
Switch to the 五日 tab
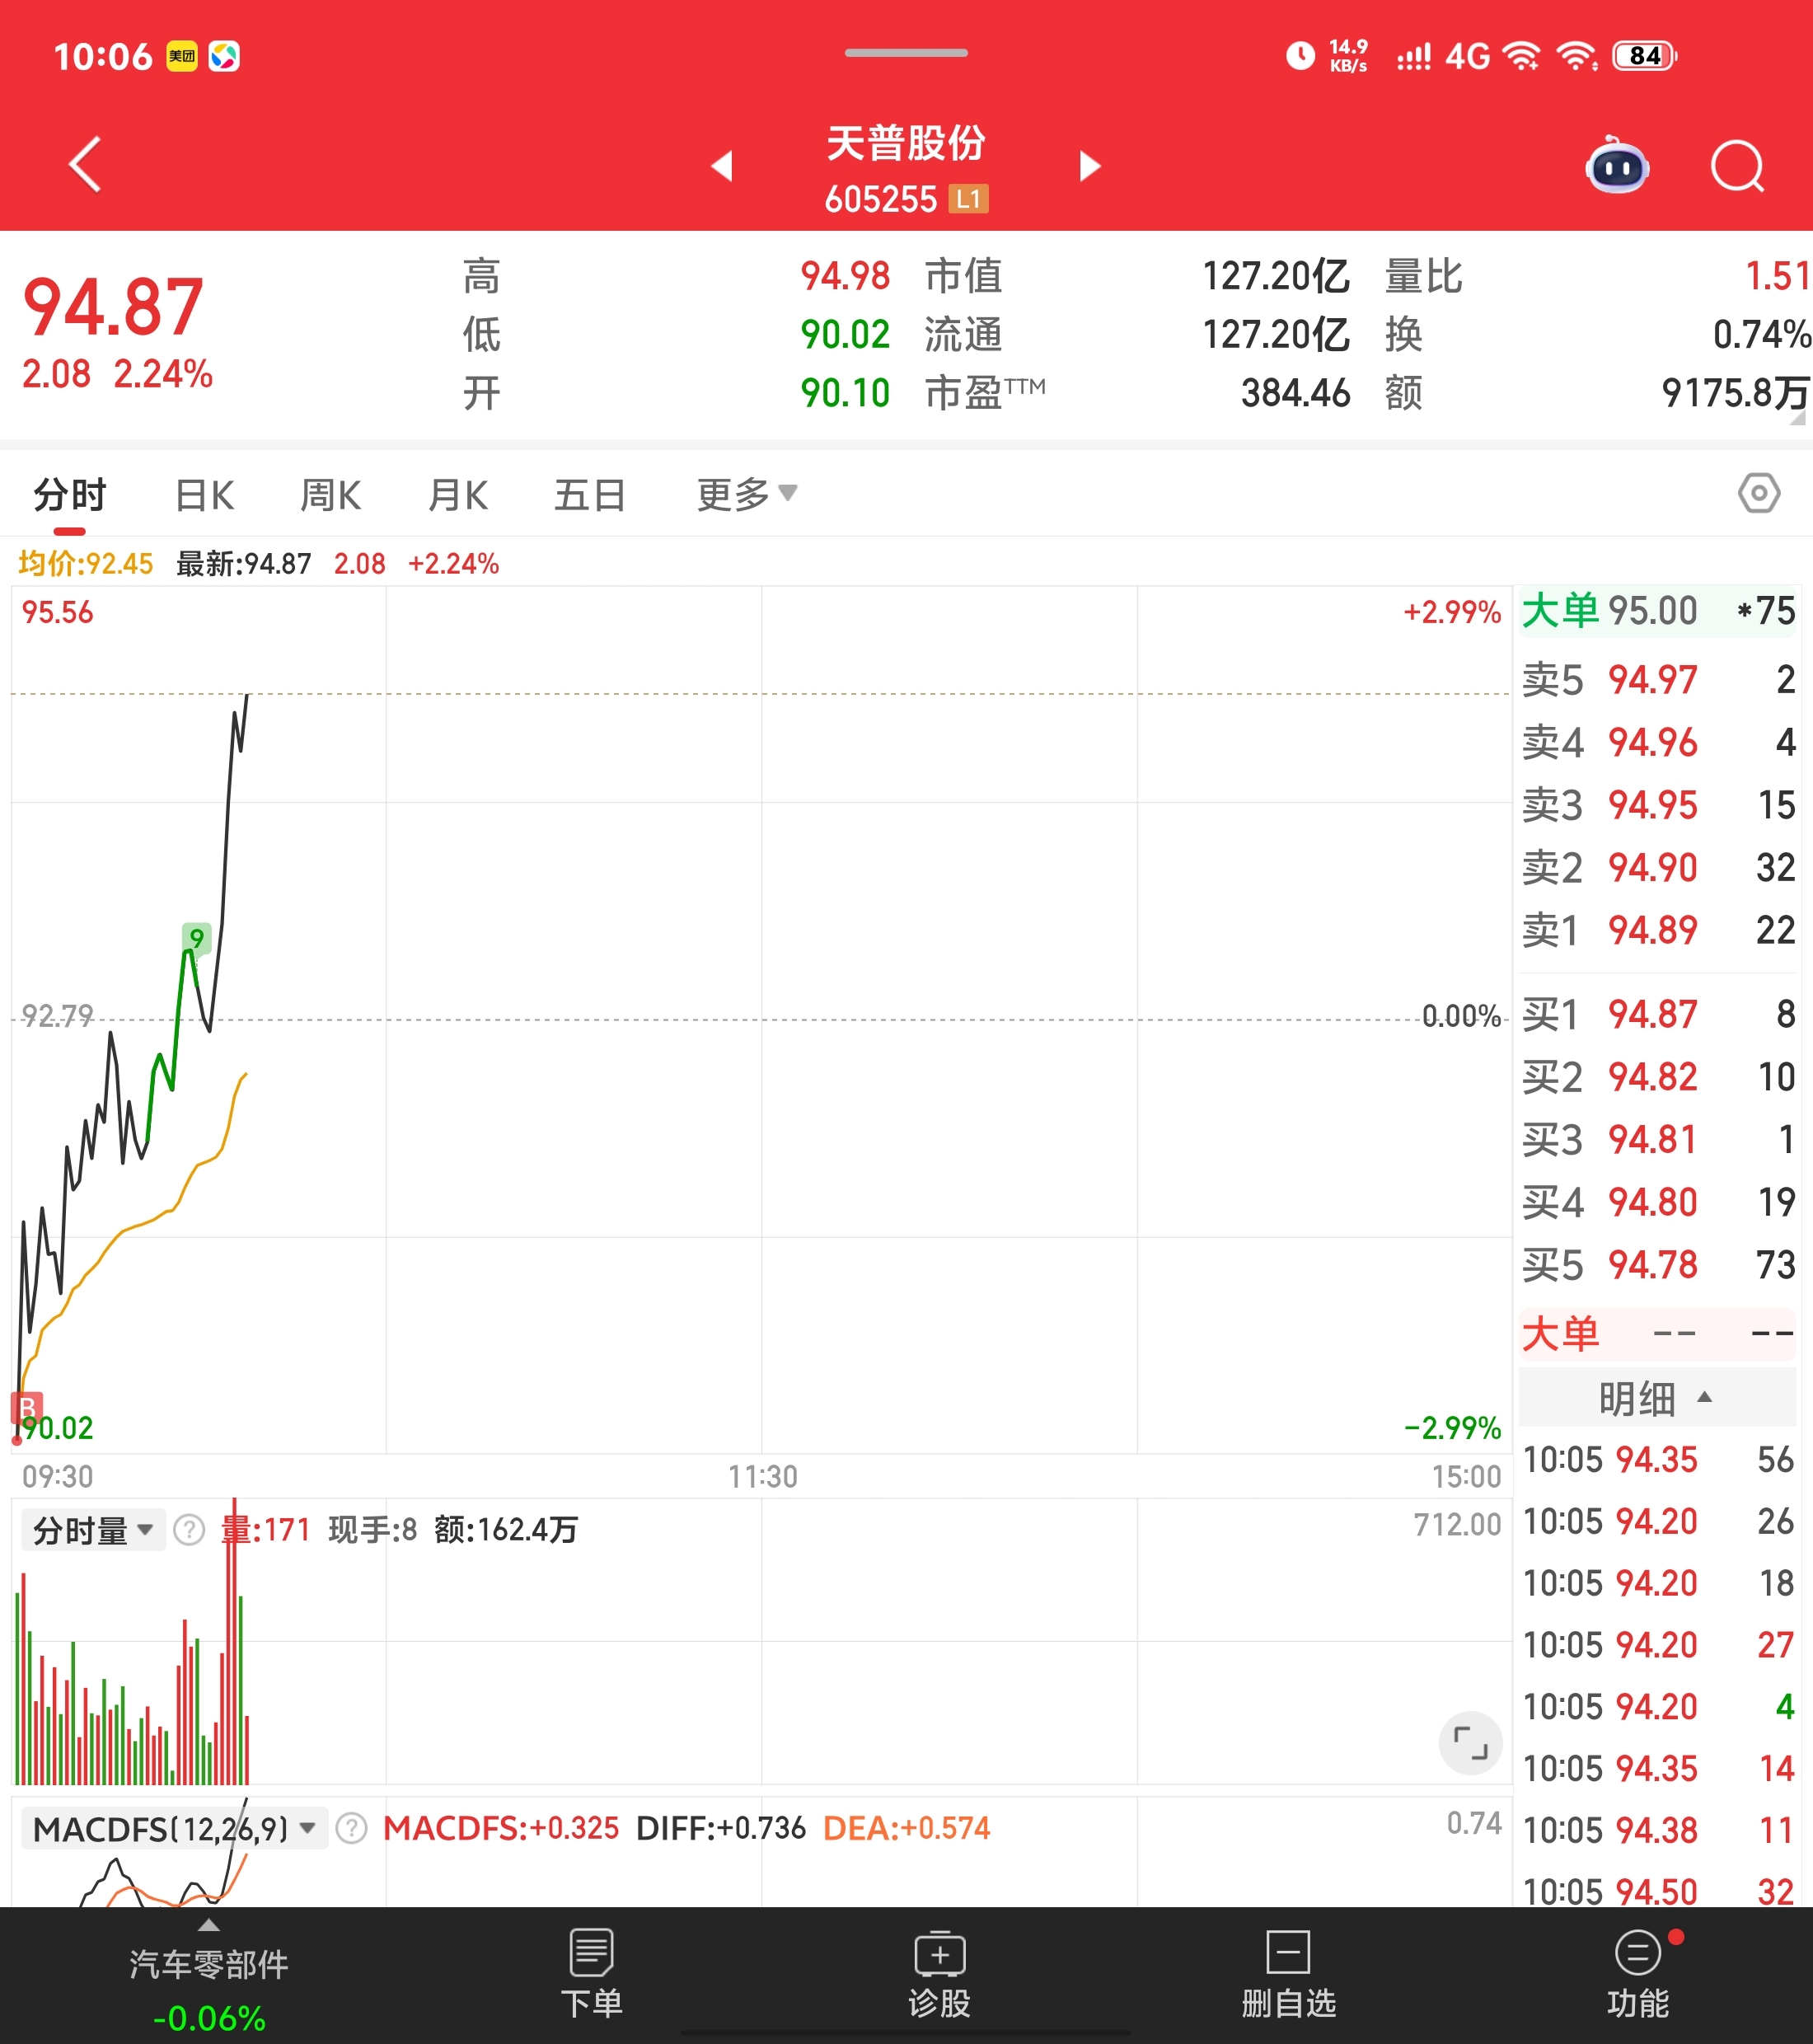tap(590, 495)
